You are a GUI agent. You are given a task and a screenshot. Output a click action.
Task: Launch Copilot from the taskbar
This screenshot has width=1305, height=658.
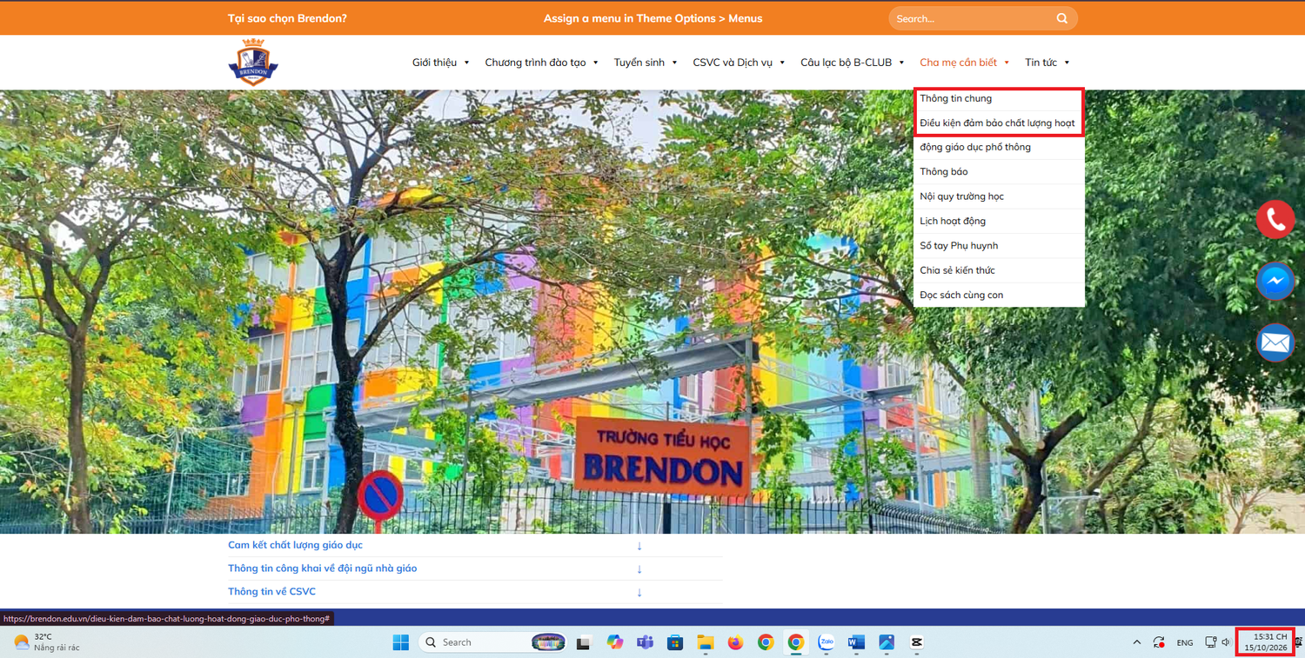(615, 642)
